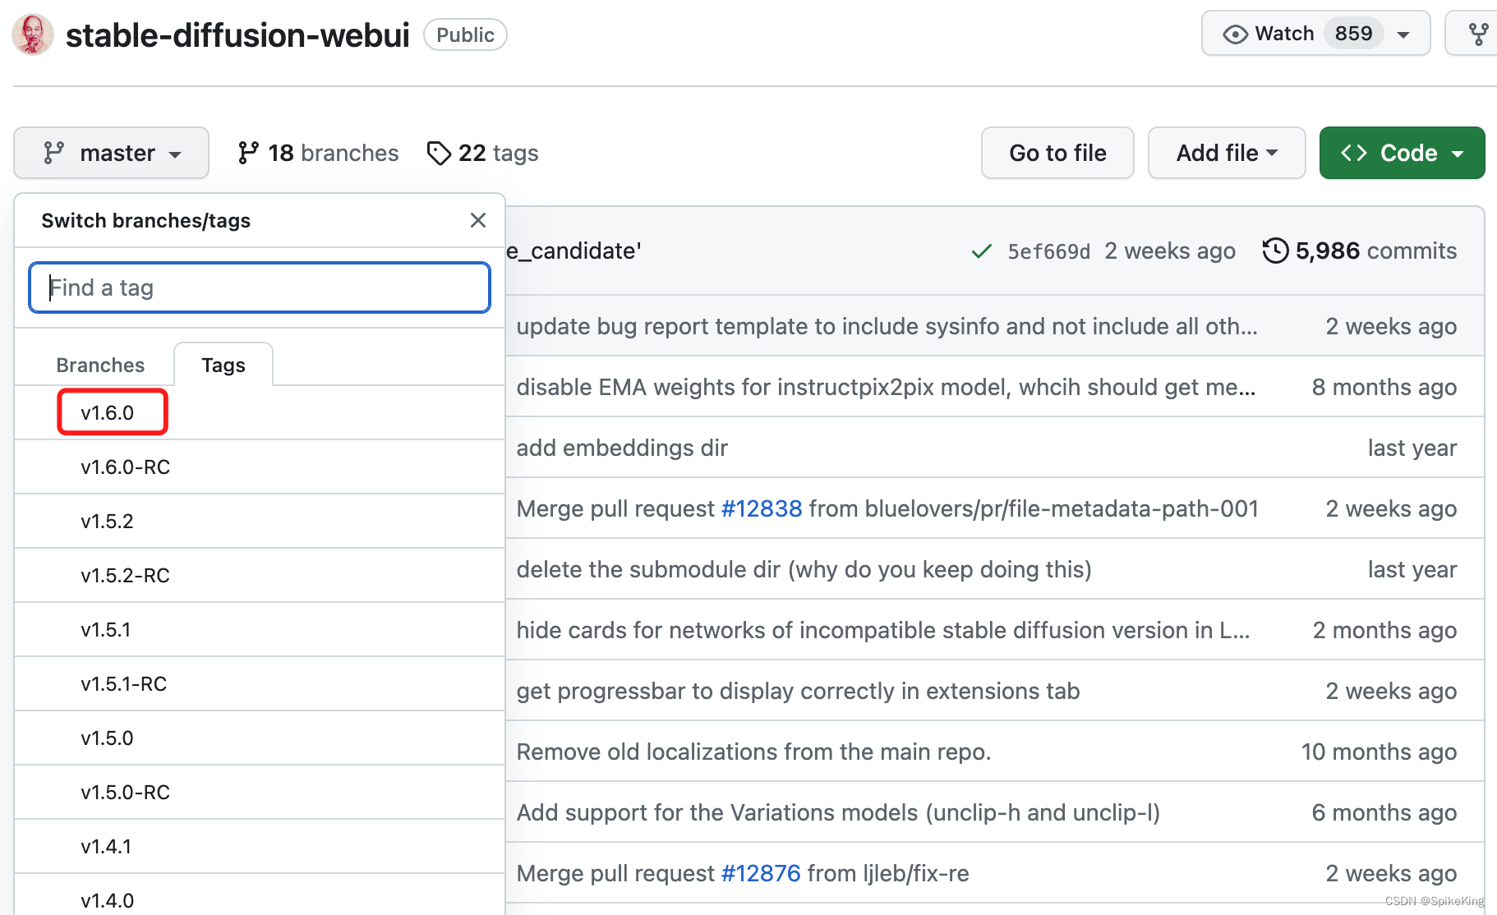Click the fork icon button

click(x=1478, y=34)
